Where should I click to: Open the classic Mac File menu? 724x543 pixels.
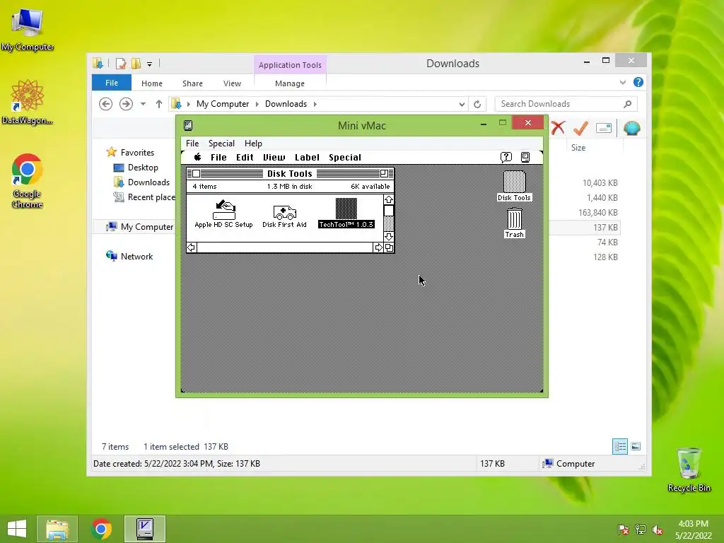click(x=218, y=158)
